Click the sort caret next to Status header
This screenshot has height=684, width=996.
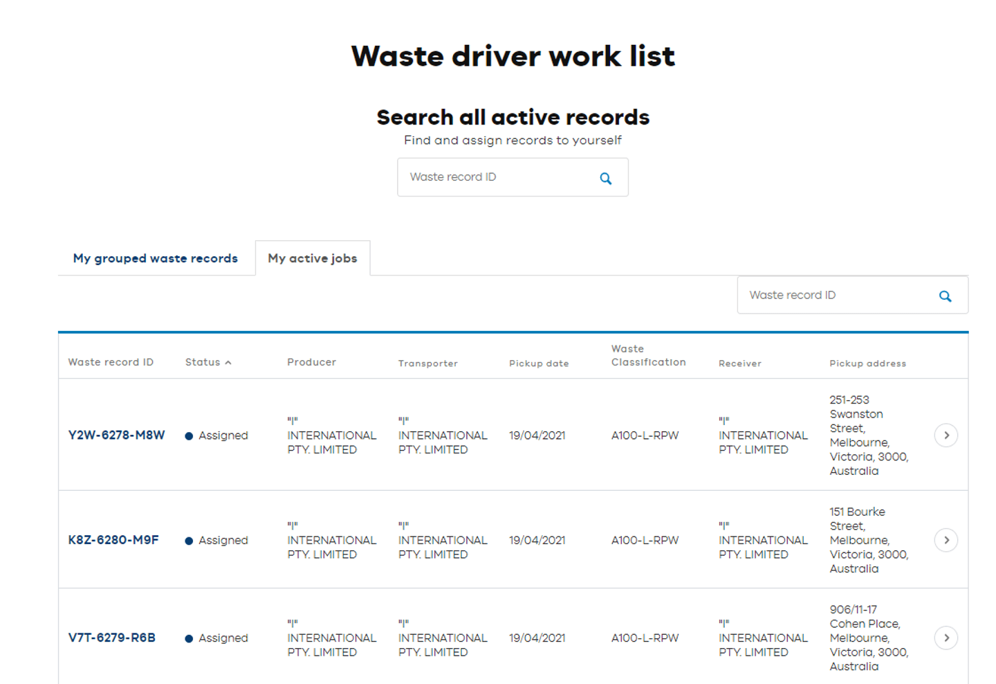(x=229, y=361)
